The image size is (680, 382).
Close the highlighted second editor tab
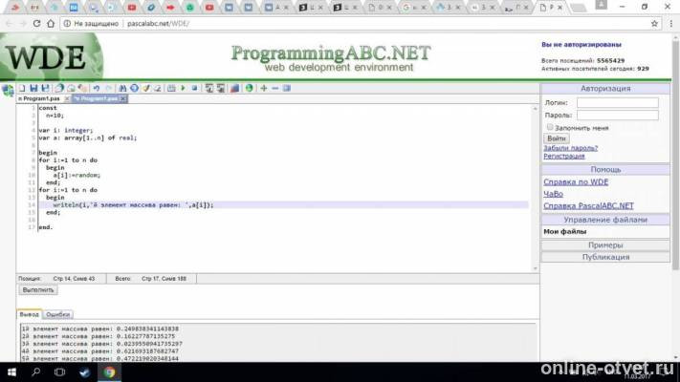tap(123, 98)
